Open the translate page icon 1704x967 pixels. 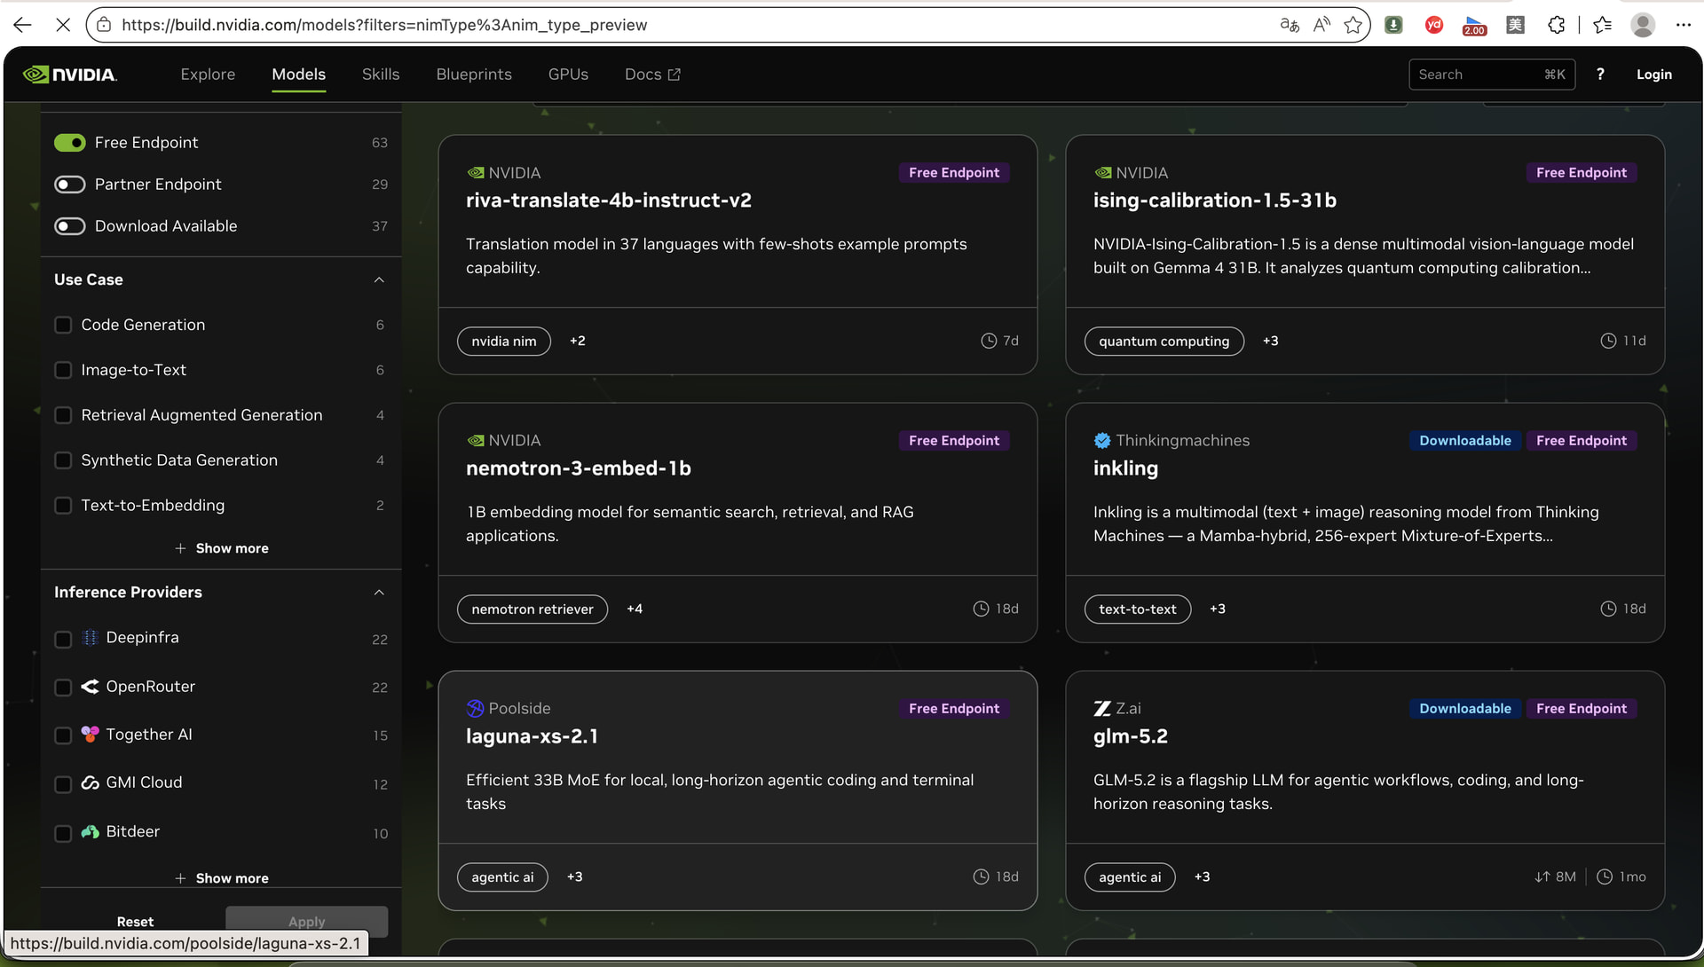1290,25
